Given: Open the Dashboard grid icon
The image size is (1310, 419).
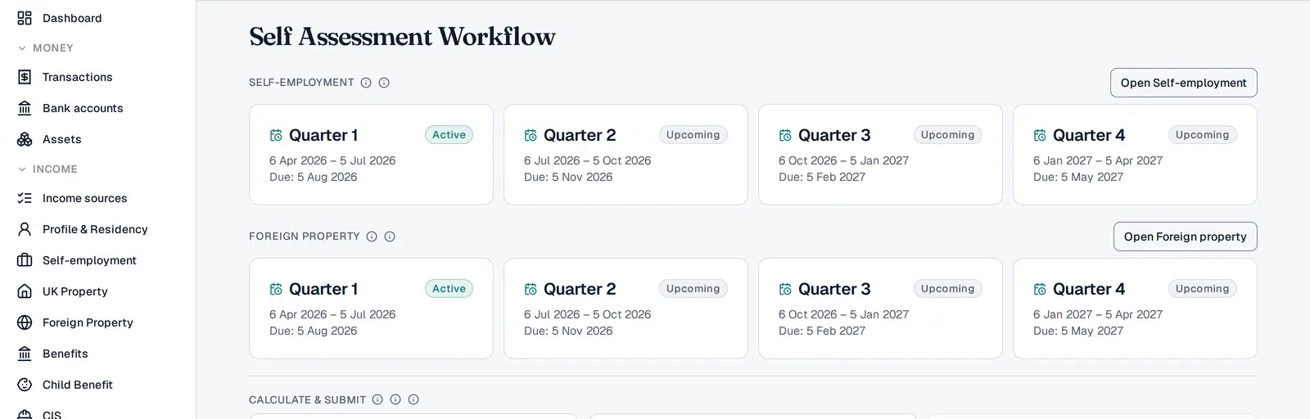Looking at the screenshot, I should [25, 18].
